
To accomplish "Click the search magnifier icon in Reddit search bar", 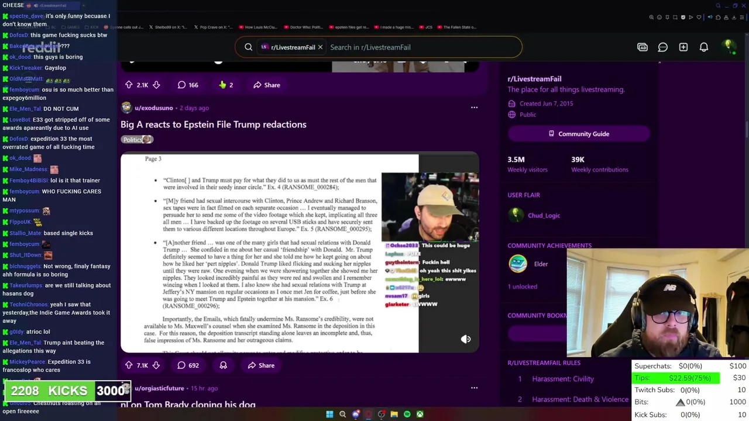I will click(248, 47).
